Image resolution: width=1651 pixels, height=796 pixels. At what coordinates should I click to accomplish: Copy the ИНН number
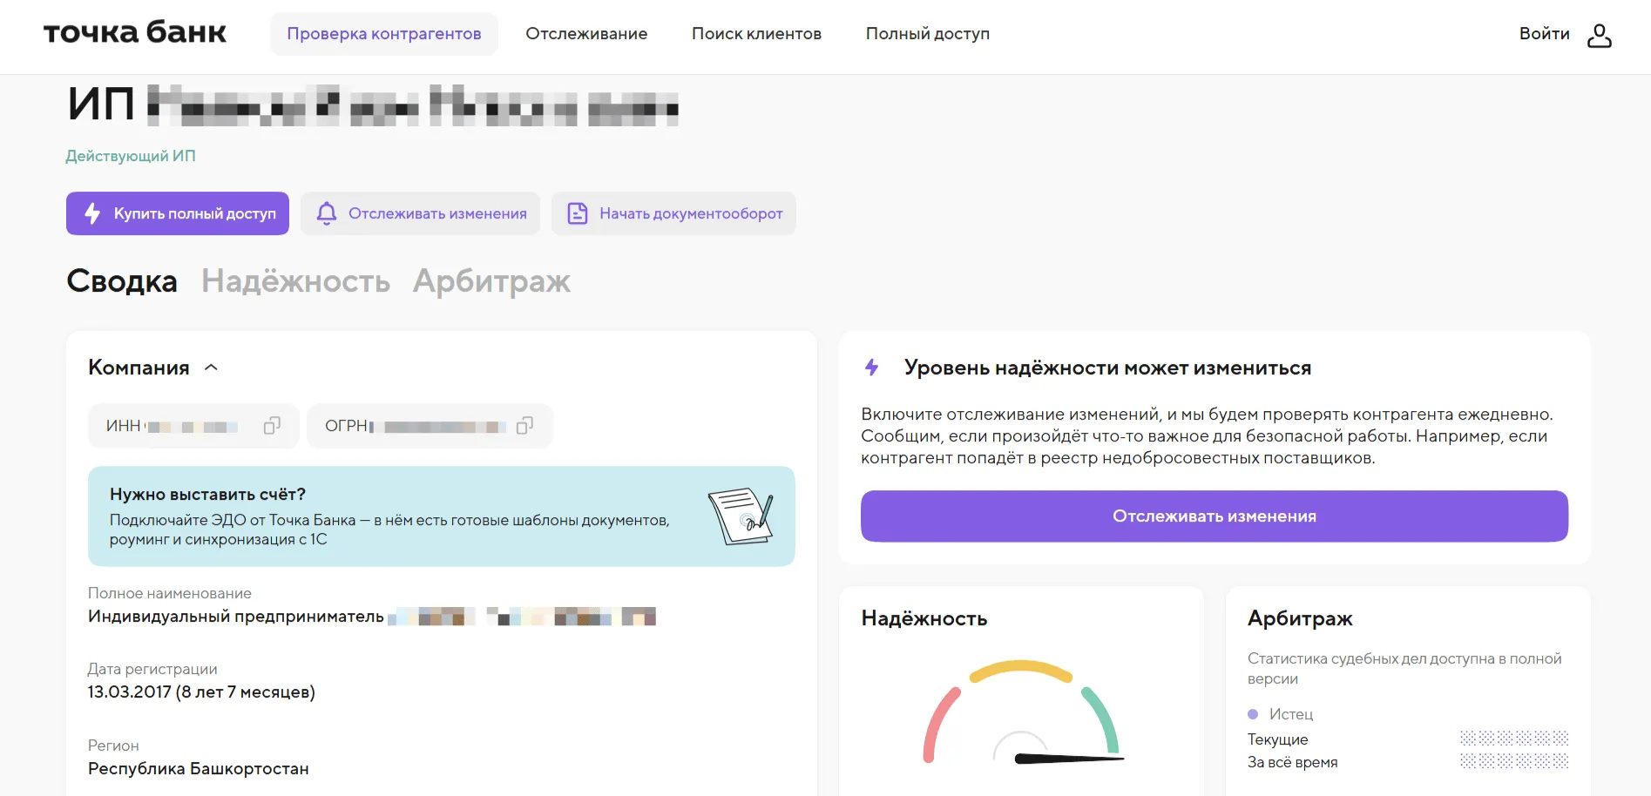click(272, 426)
